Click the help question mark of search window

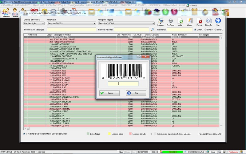coord(215,13)
